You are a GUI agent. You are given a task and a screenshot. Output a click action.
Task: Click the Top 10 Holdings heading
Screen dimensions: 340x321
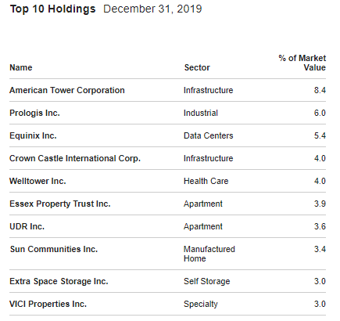tap(53, 9)
